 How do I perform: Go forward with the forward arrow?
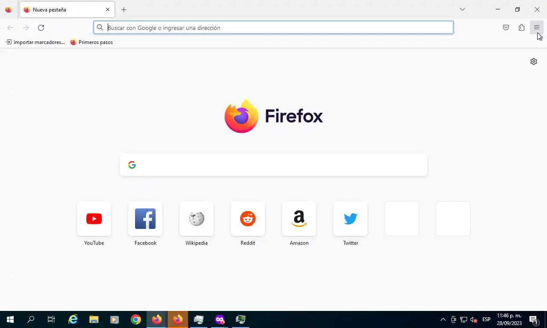[26, 28]
